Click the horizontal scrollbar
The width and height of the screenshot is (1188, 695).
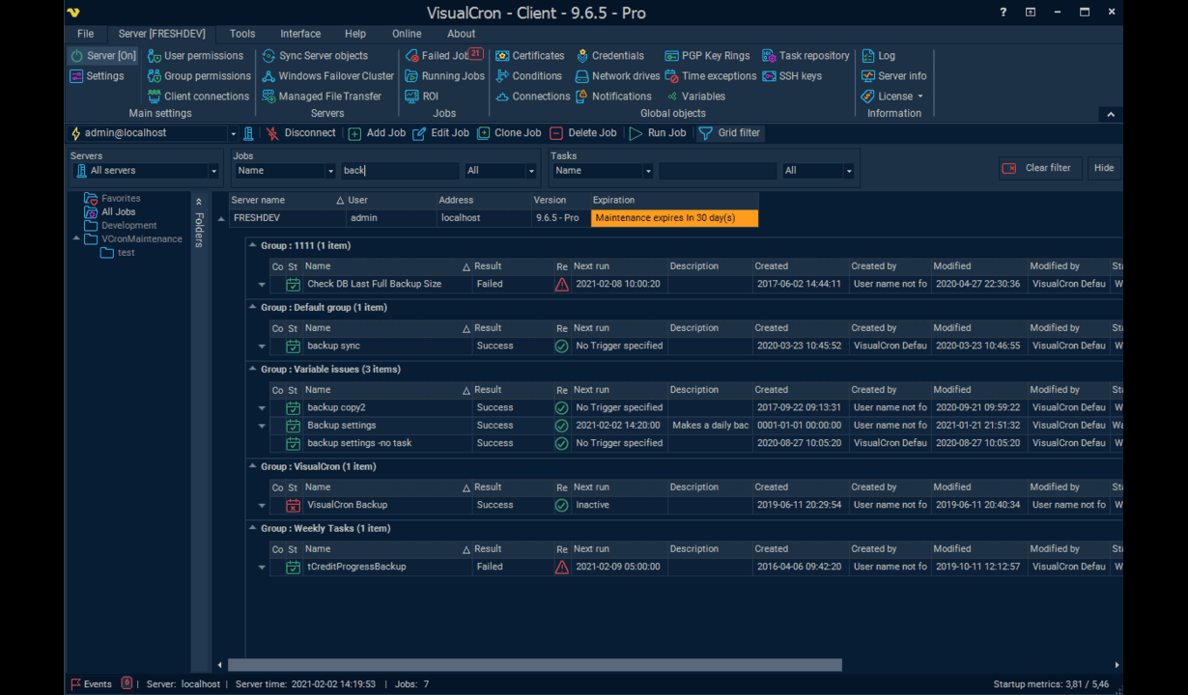pyautogui.click(x=535, y=665)
